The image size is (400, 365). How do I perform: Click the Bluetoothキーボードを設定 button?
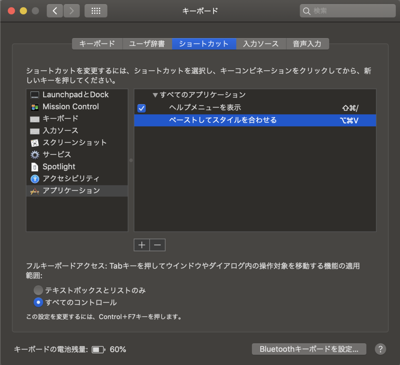[x=309, y=349]
